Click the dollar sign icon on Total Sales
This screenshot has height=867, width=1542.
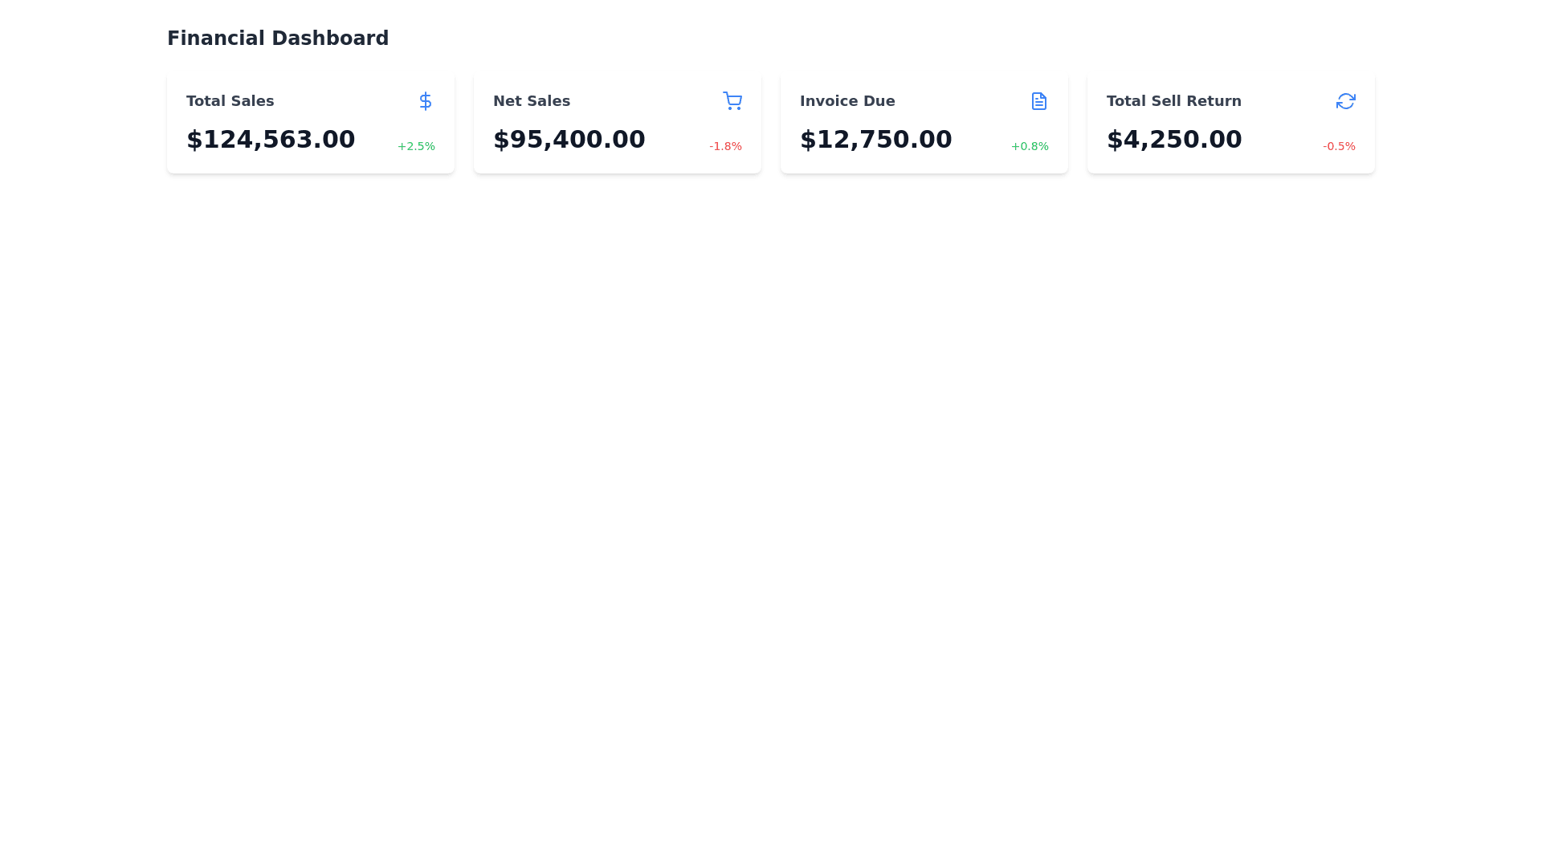426,101
